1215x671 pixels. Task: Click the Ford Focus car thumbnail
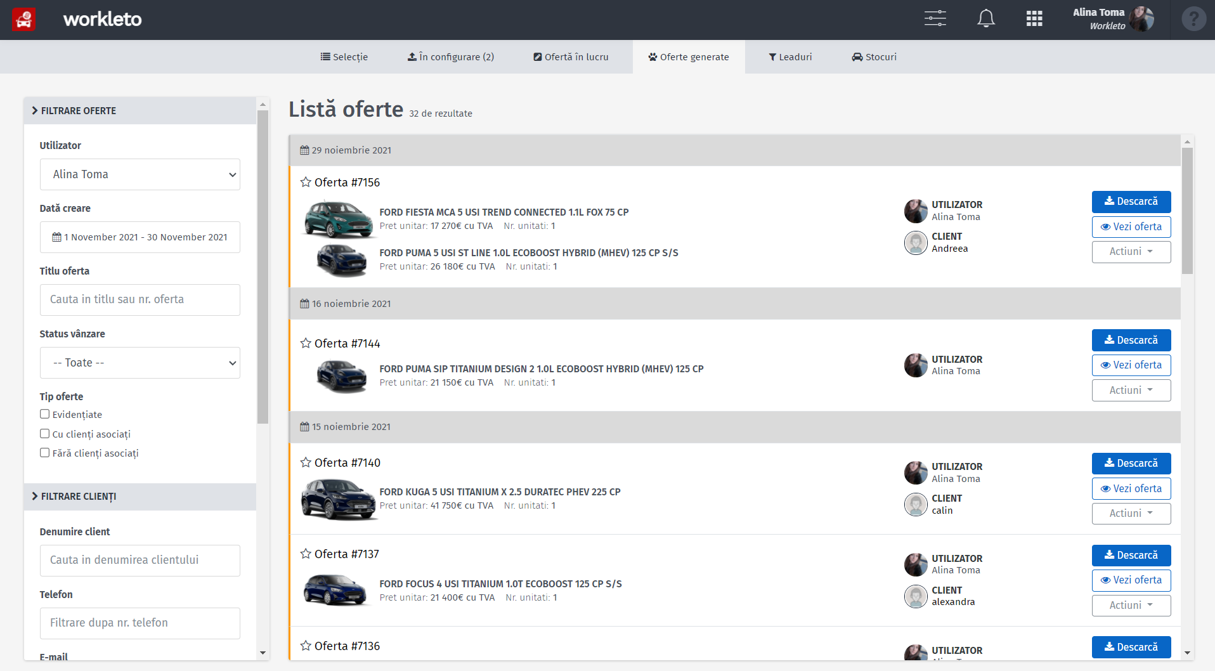coord(335,590)
